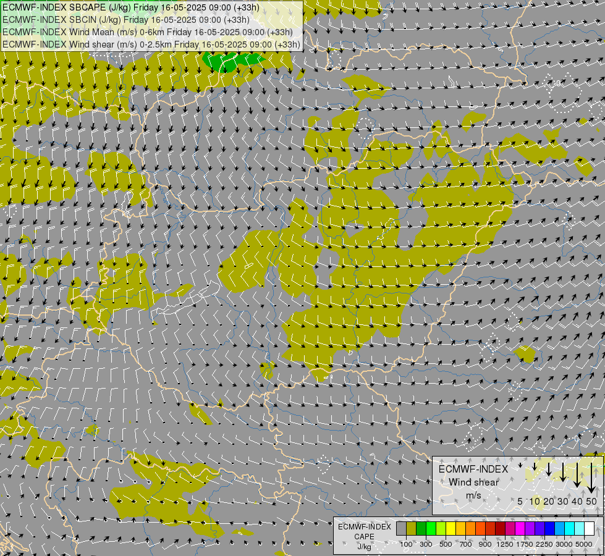Select the brick red CAPE legend swatch
The height and width of the screenshot is (556, 605).
491,528
